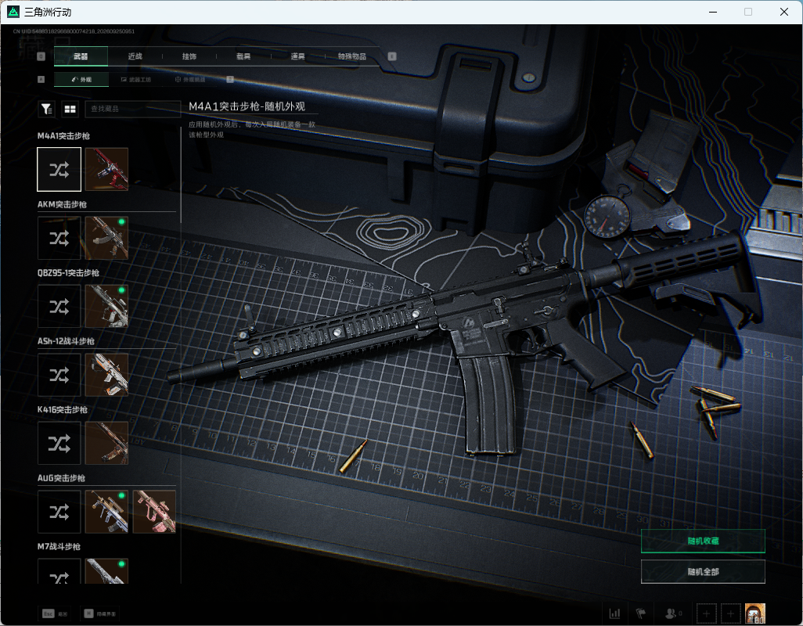This screenshot has height=626, width=803.
Task: Pick the K416 skin thumbnail
Action: (x=106, y=443)
